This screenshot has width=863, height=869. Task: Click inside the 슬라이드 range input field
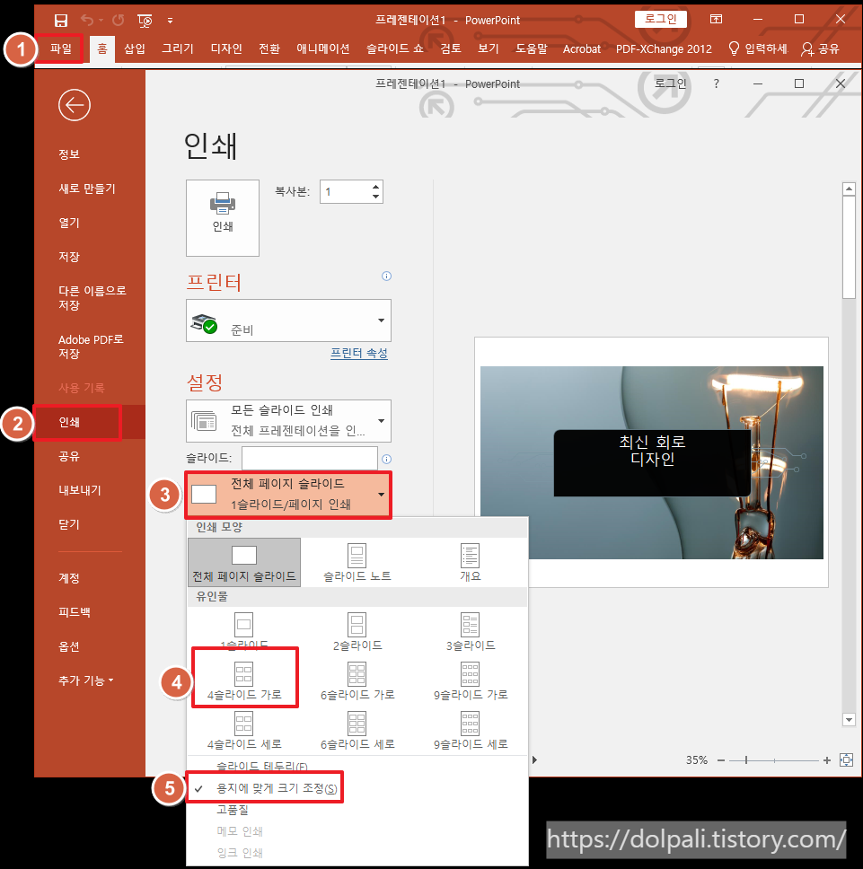(310, 458)
